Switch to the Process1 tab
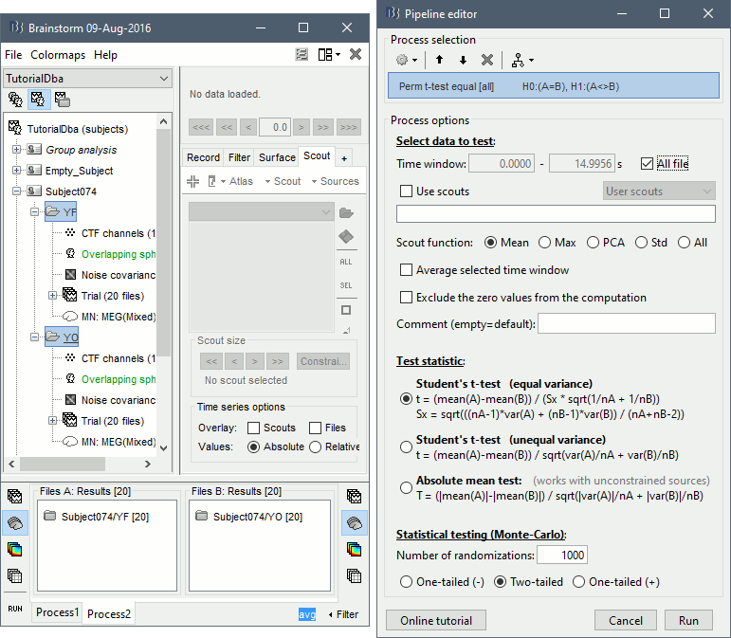The width and height of the screenshot is (731, 638). click(57, 613)
